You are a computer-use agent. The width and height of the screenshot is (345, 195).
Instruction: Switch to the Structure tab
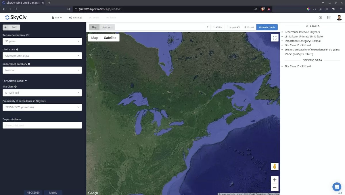tap(107, 27)
